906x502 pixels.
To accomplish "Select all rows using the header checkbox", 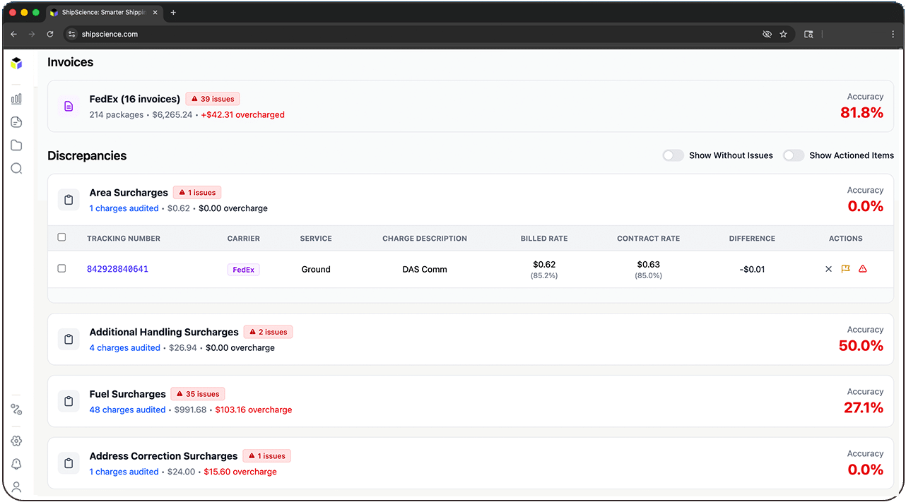I will [x=61, y=238].
